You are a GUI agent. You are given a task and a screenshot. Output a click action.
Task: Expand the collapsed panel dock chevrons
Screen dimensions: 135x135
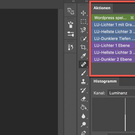73,1
